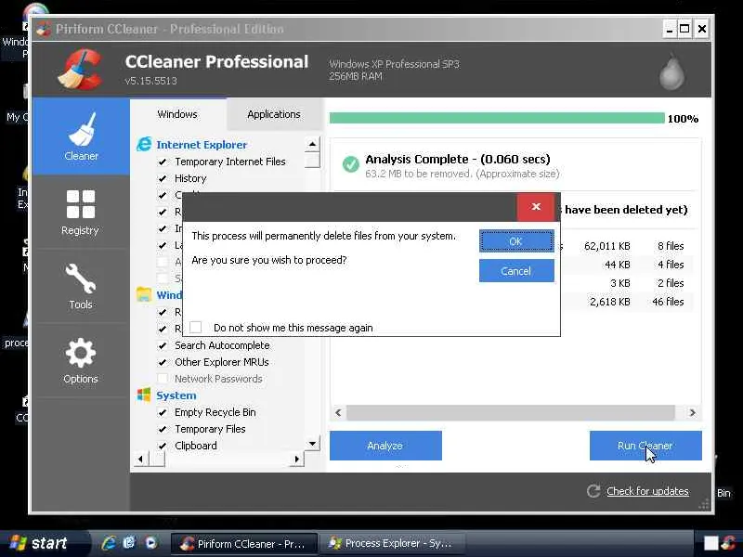Open the Cleaner section in sidebar
743x557 pixels.
(x=81, y=136)
